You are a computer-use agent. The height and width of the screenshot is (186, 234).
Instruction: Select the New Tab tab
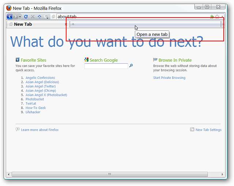coord(37,24)
